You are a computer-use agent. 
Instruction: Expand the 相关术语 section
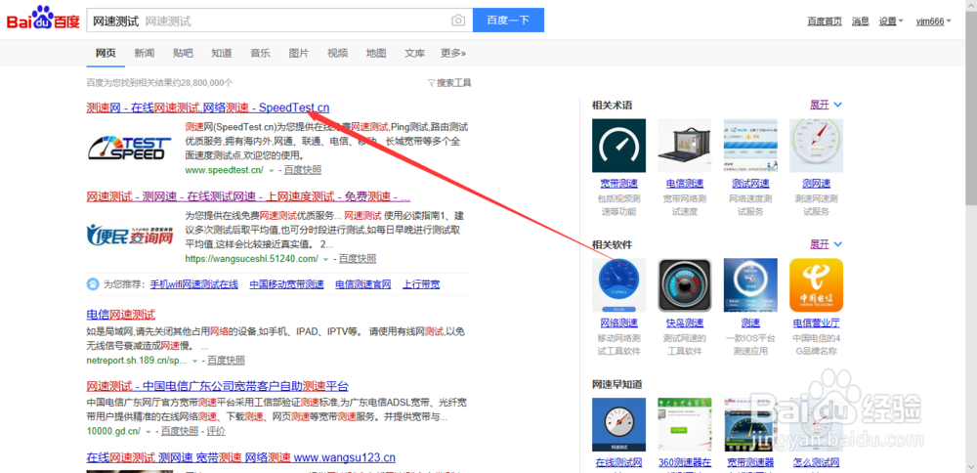point(826,105)
